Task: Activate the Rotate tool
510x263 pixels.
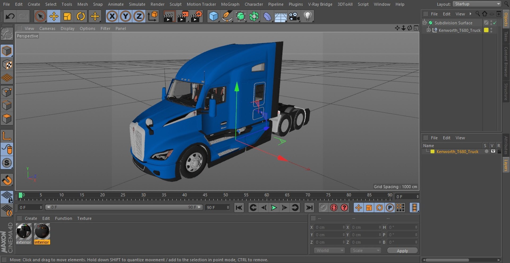Action: (81, 16)
